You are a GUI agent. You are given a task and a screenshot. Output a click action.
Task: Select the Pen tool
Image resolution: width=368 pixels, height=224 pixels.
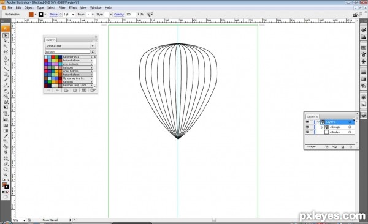click(x=6, y=58)
